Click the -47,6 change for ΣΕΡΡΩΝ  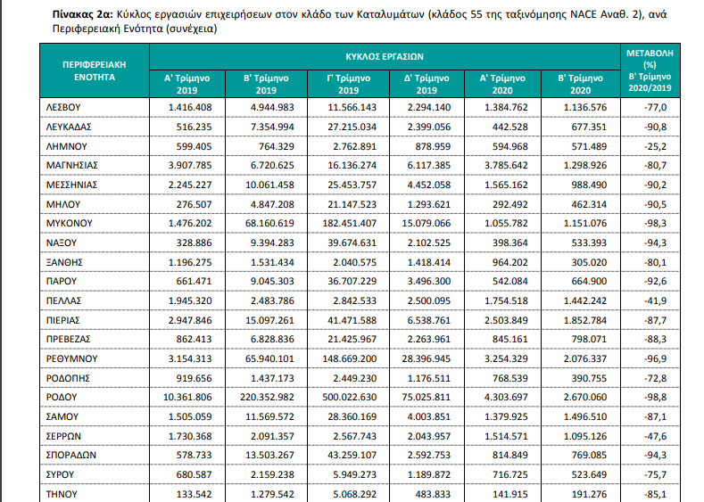[x=656, y=437]
